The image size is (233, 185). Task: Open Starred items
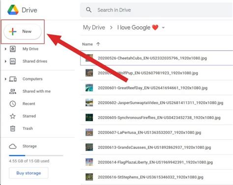29,116
